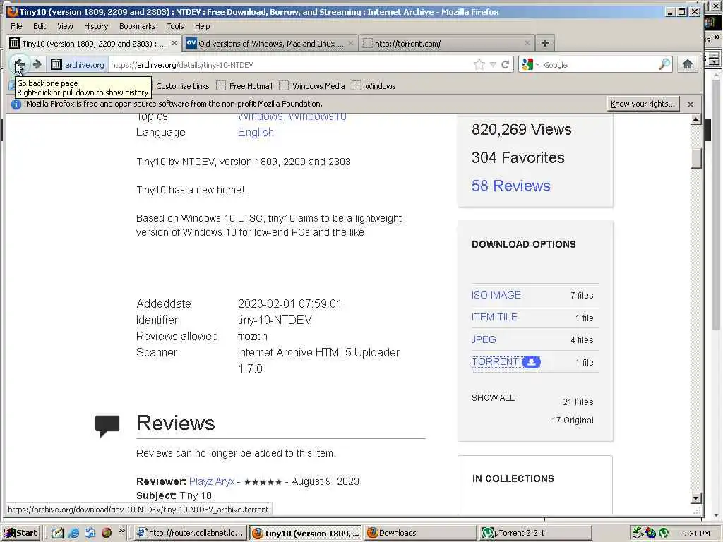Click the page scrollbar up arrow
Screen dimensions: 723x542
[696, 119]
